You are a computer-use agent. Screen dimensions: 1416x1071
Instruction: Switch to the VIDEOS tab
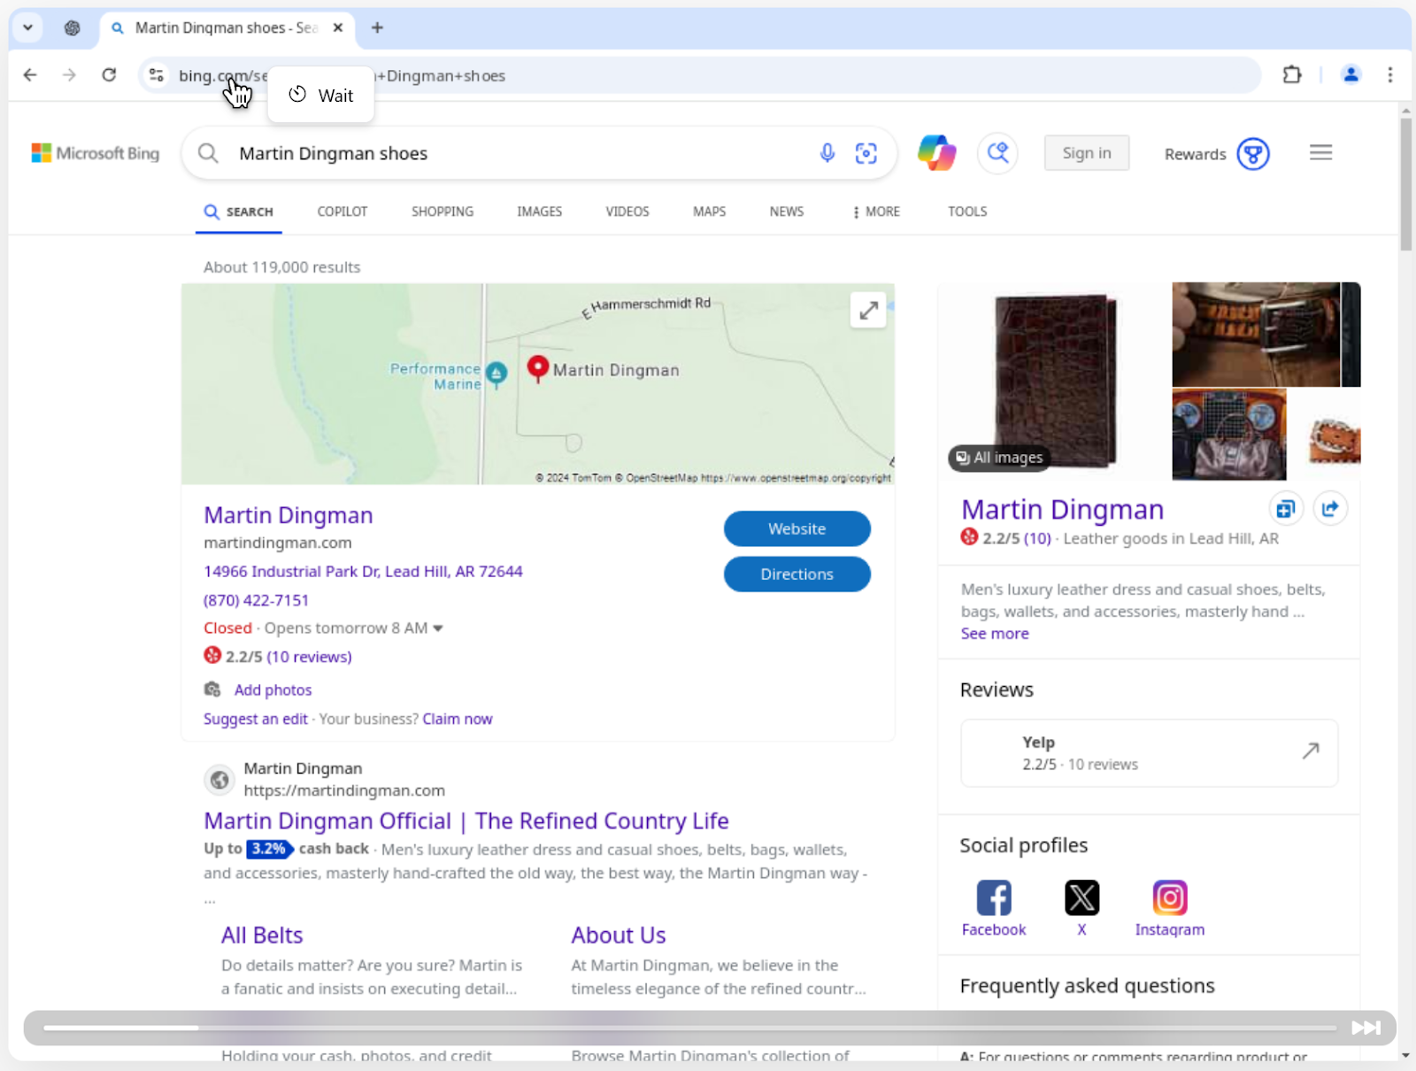pyautogui.click(x=627, y=212)
